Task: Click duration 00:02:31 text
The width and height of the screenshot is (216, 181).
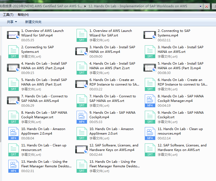Action: (x=28, y=171)
